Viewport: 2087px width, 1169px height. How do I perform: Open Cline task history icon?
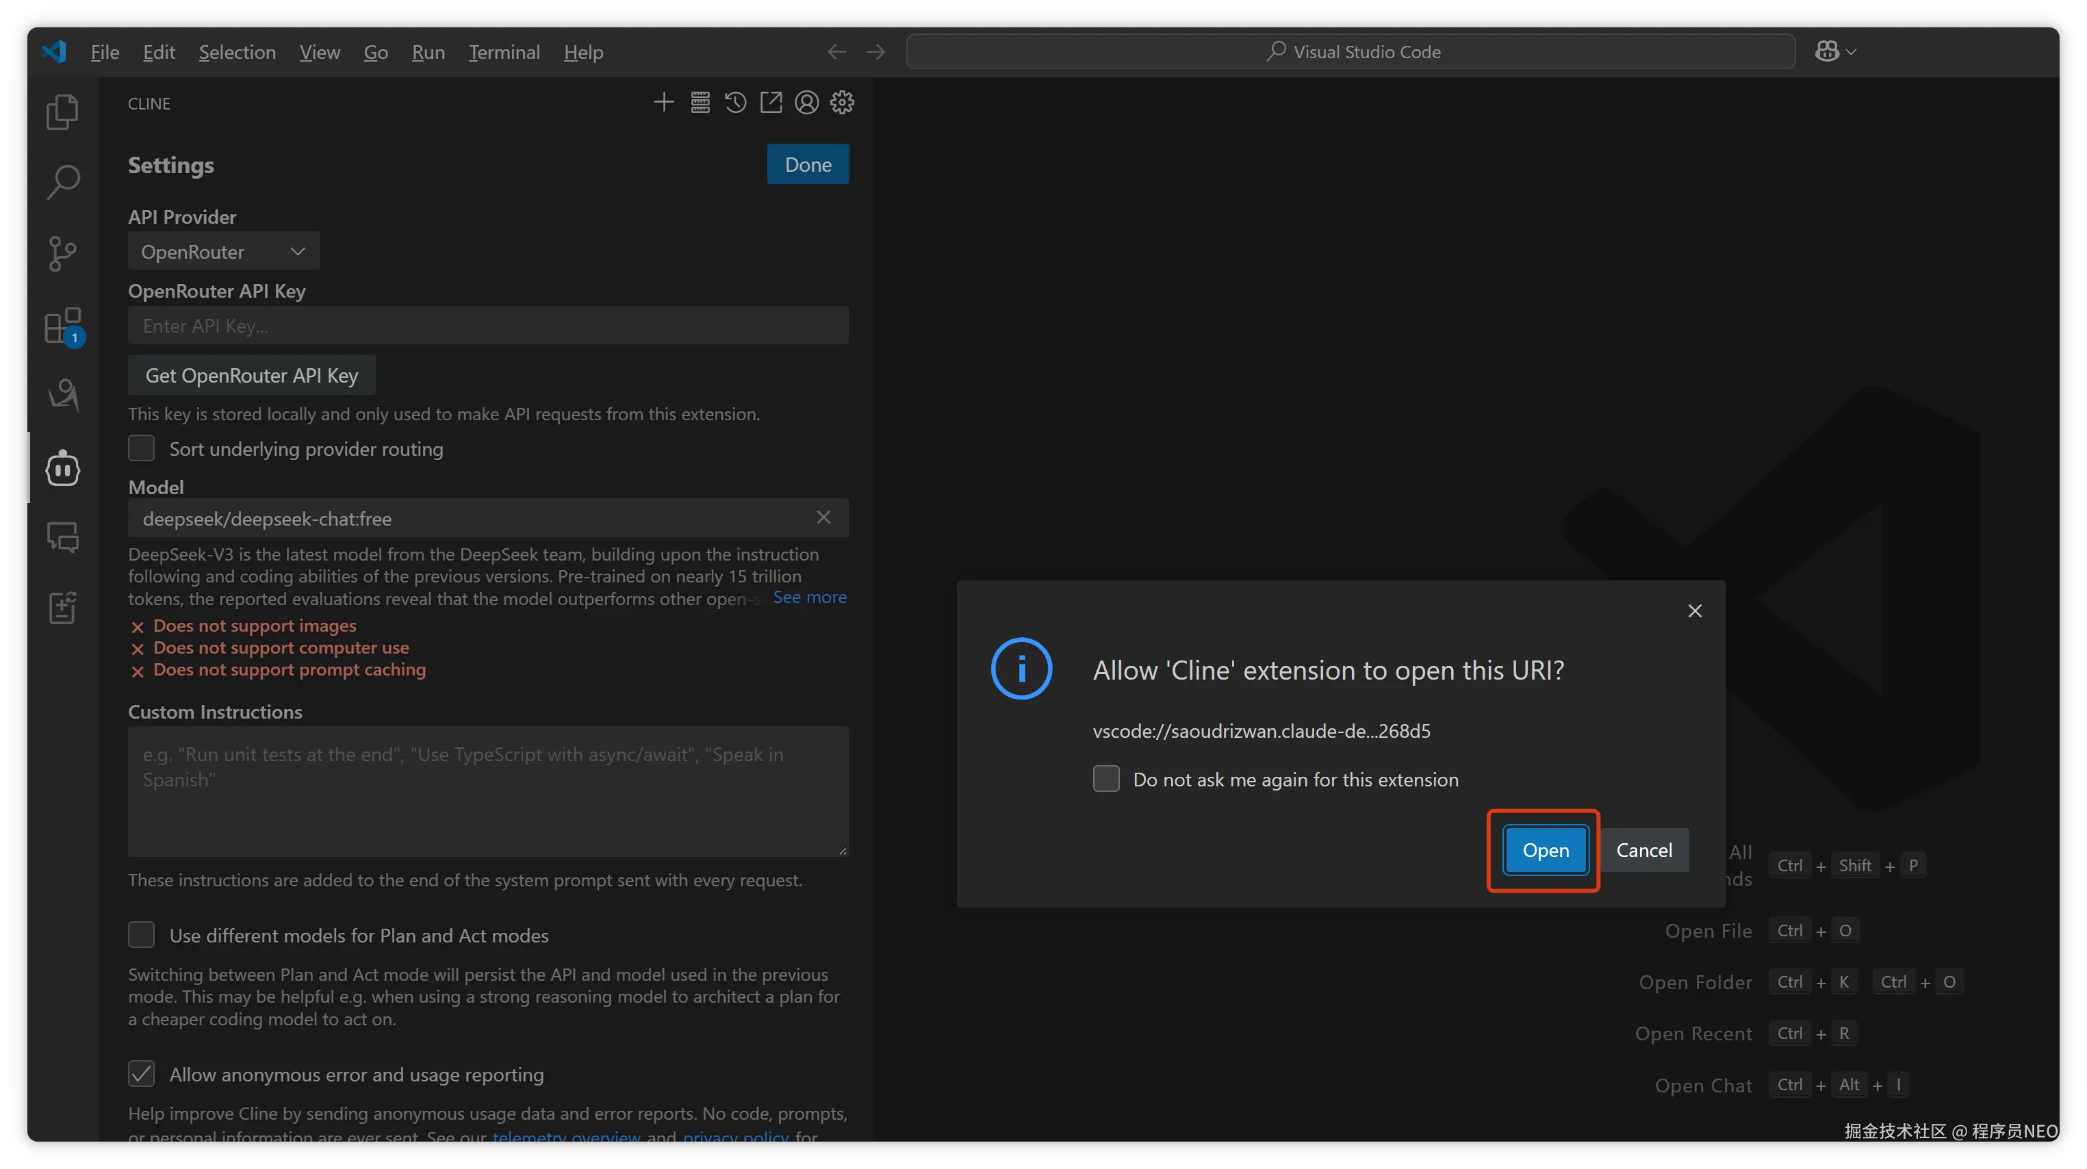point(736,103)
